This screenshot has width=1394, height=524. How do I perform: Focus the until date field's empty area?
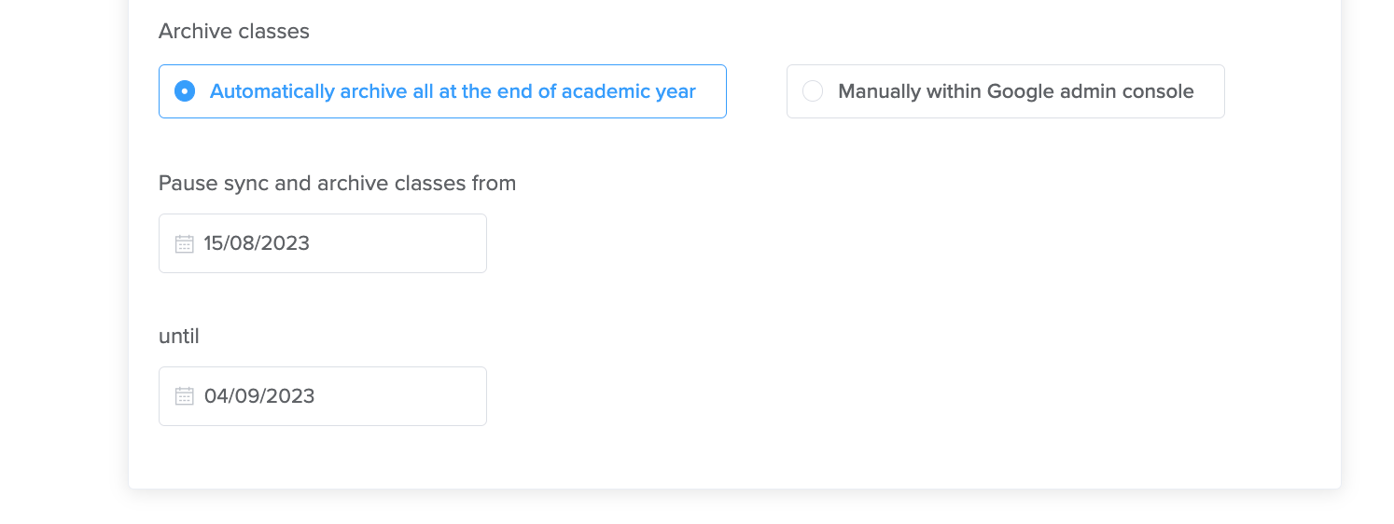click(x=399, y=396)
